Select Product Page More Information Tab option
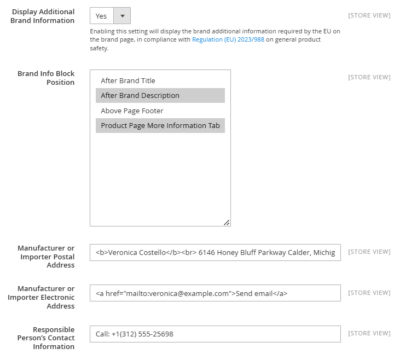394x360 pixels. (x=160, y=126)
